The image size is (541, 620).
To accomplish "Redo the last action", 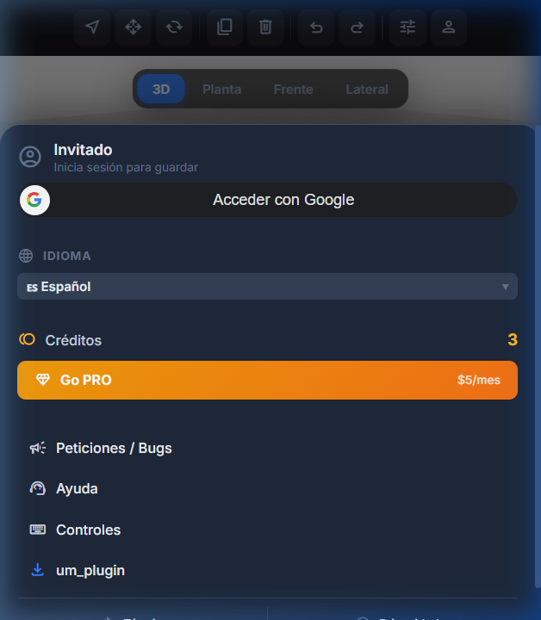I will tap(357, 28).
